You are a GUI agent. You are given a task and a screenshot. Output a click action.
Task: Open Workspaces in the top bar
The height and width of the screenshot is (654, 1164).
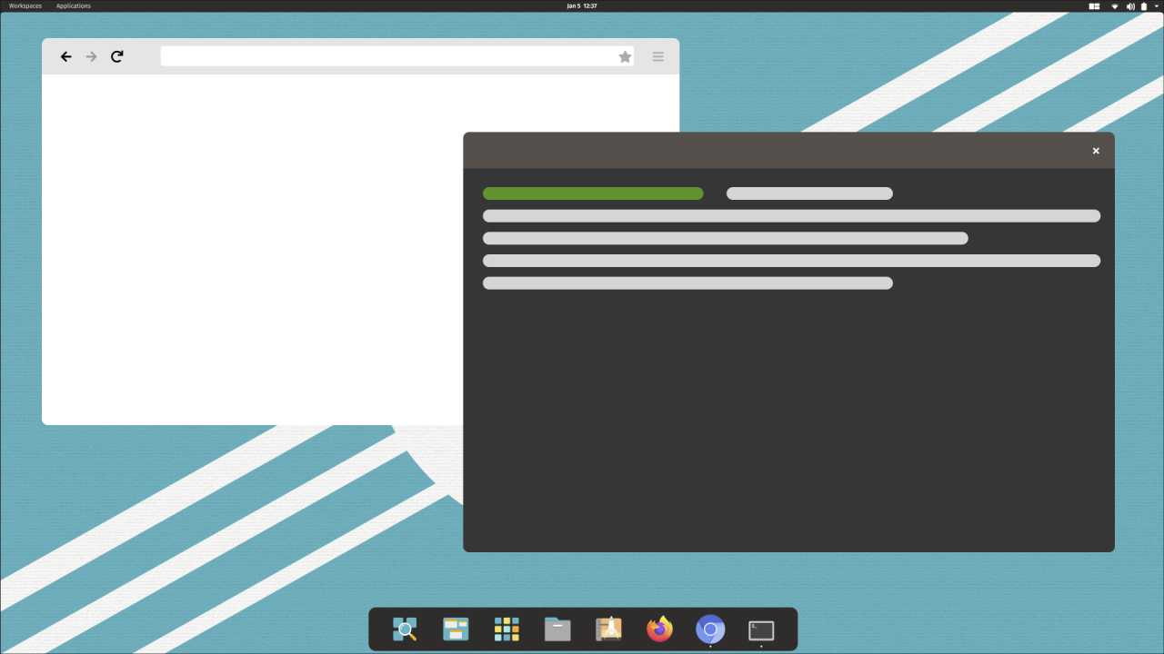(x=25, y=5)
